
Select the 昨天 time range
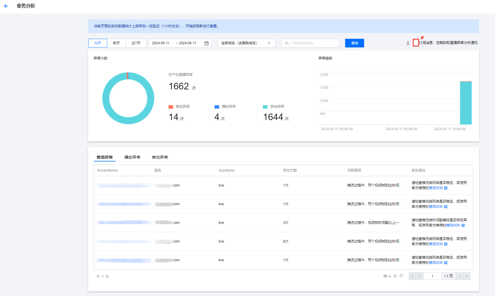pyautogui.click(x=116, y=43)
